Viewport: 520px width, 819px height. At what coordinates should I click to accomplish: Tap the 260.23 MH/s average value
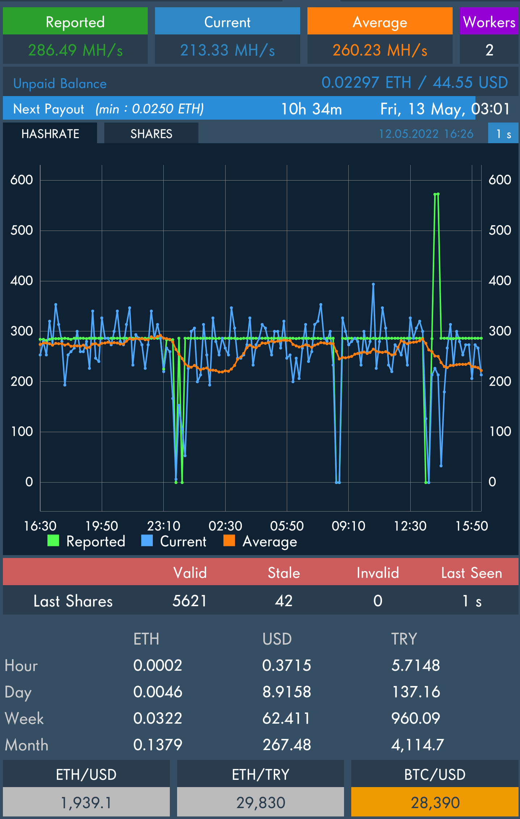(380, 50)
